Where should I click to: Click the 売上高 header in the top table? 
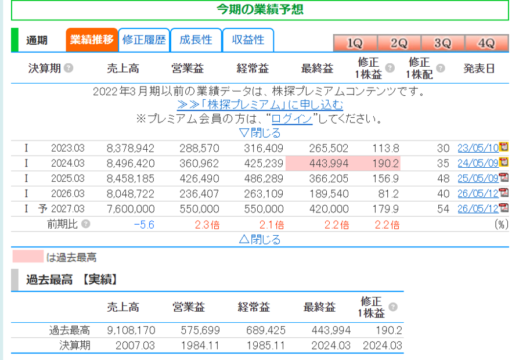tap(123, 69)
